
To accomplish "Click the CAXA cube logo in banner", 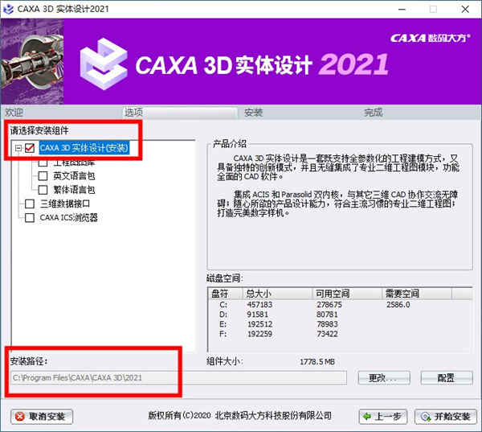I will pyautogui.click(x=106, y=62).
